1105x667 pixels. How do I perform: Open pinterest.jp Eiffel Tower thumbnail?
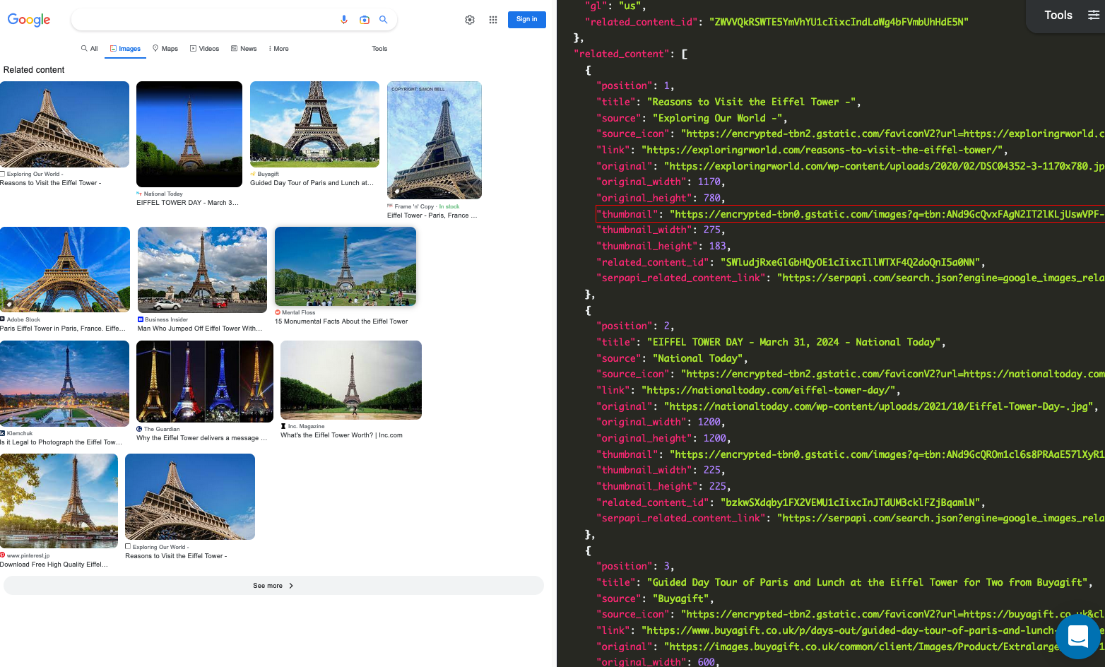[59, 501]
